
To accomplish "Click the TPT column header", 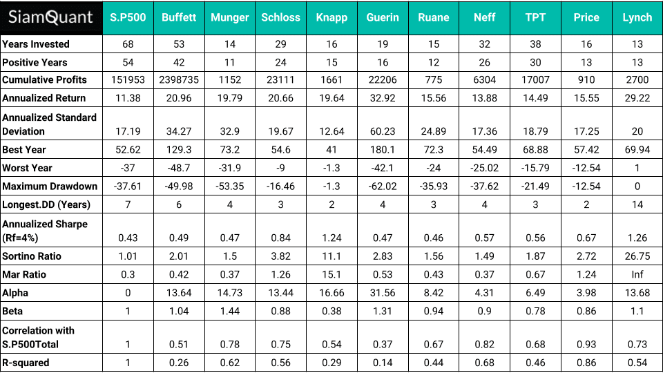I will [535, 17].
